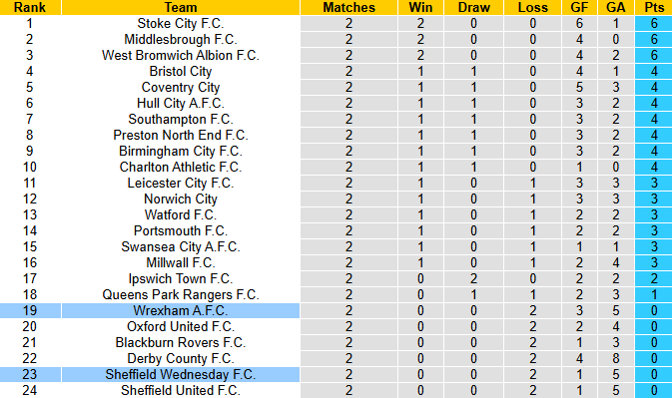
Task: Click the West Bromwich Albion F.C. name
Action: pyautogui.click(x=181, y=55)
